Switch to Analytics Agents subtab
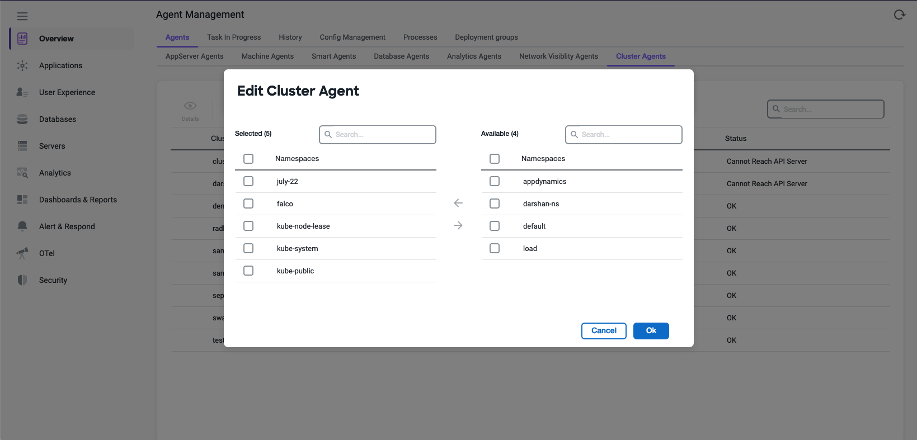The image size is (917, 440). (474, 56)
